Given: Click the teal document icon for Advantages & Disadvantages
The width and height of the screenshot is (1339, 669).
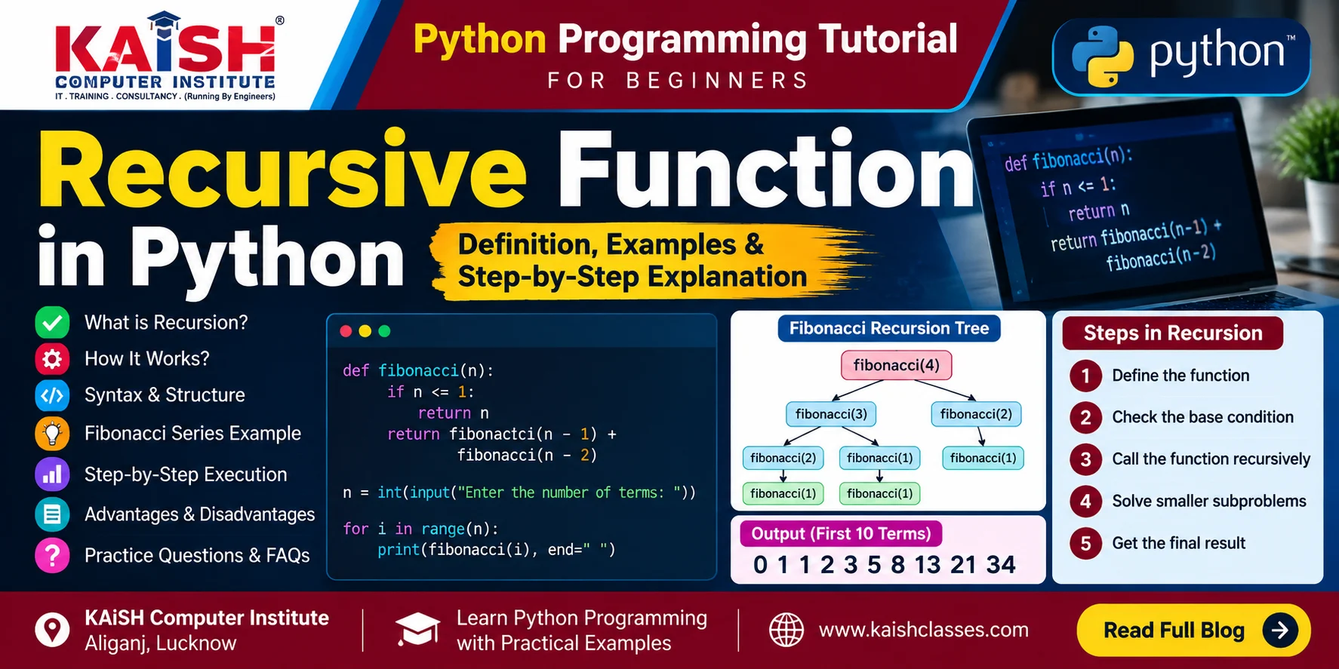Looking at the screenshot, I should (52, 514).
